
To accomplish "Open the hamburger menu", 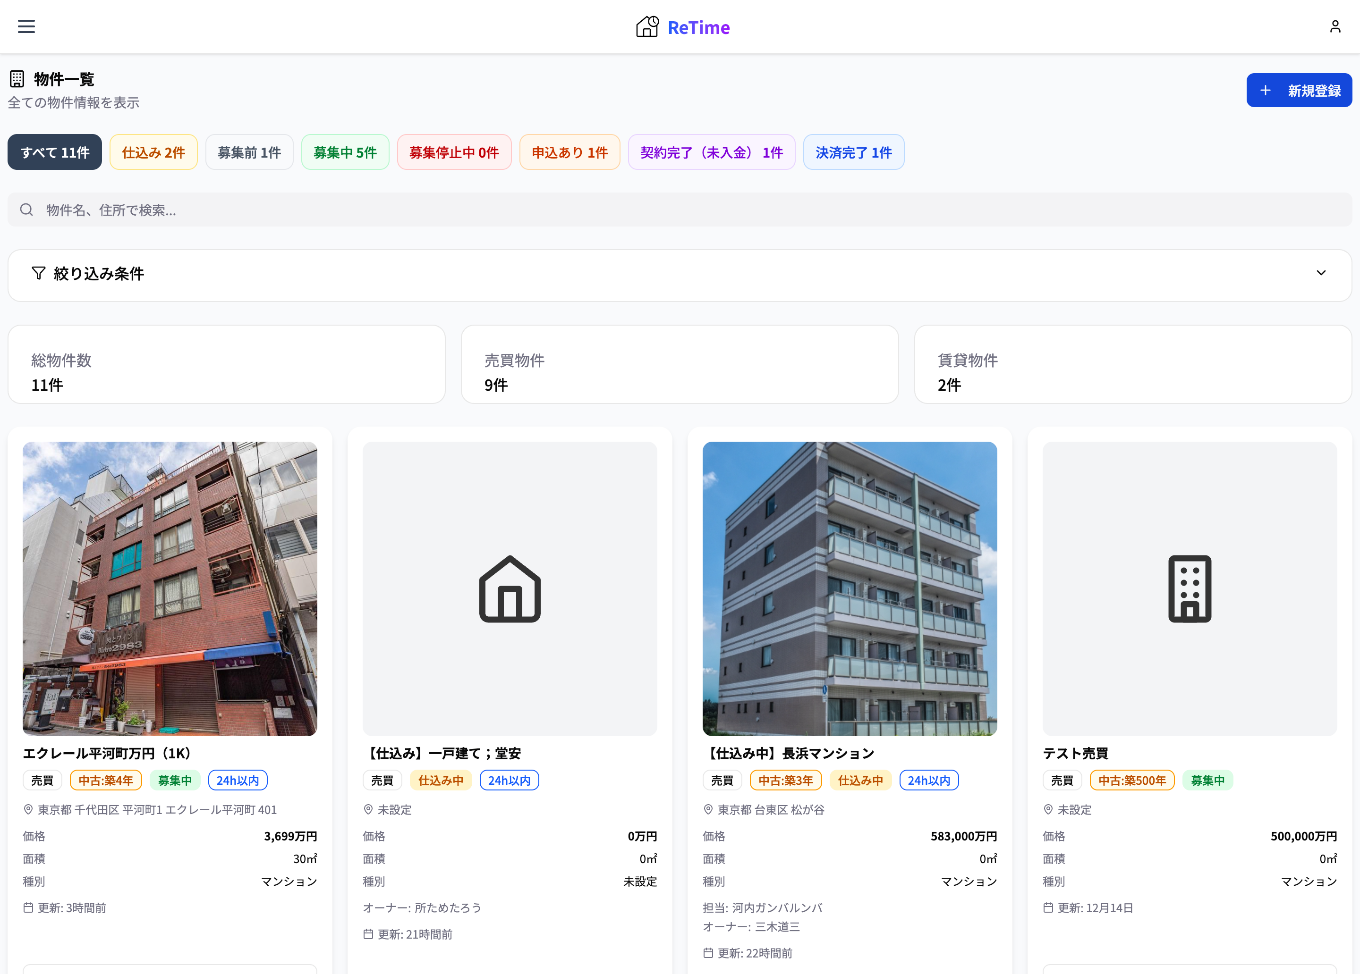I will click(26, 26).
